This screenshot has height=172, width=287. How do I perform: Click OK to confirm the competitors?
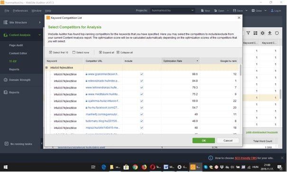click(x=204, y=140)
